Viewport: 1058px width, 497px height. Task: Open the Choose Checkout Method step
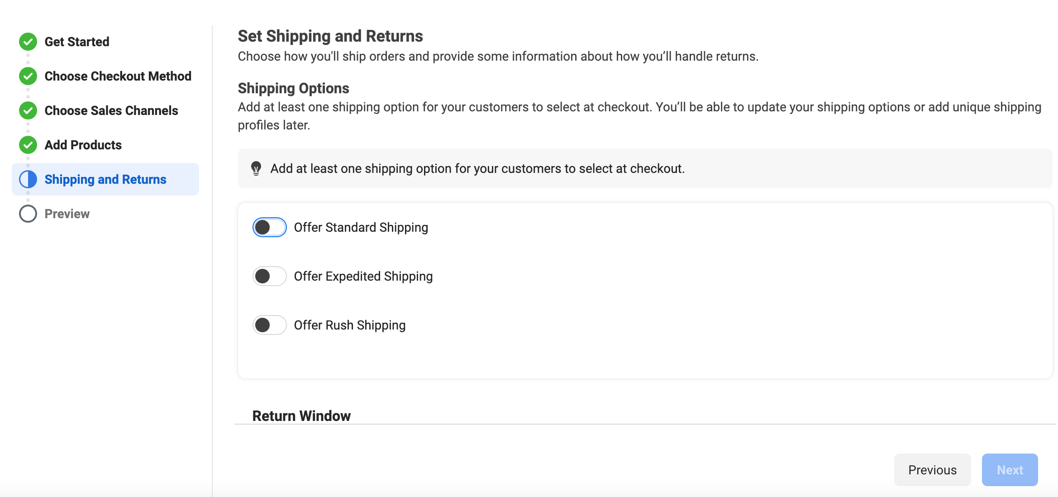(118, 76)
